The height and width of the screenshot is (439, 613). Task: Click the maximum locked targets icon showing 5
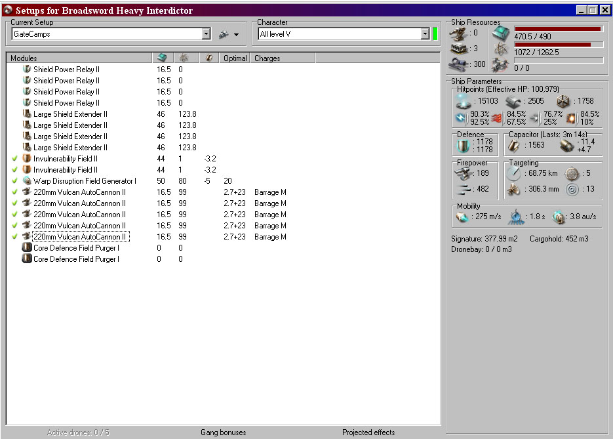(x=572, y=173)
